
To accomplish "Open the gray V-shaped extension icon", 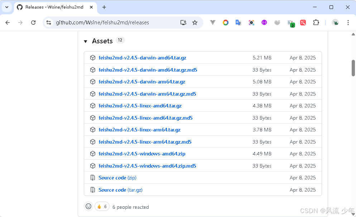I will tap(212, 23).
